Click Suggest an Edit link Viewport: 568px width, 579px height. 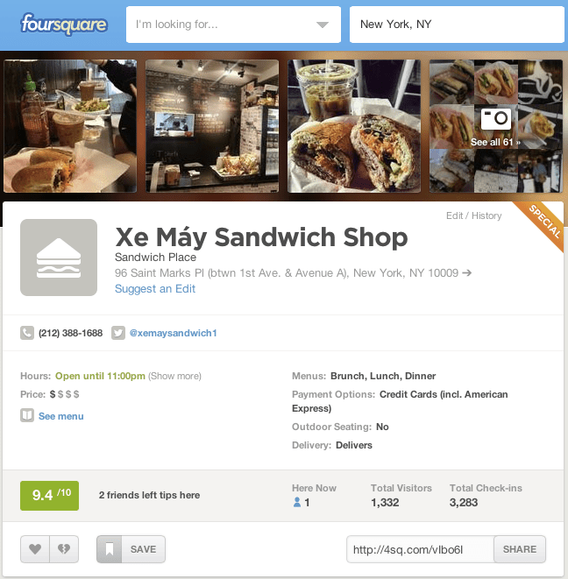(x=155, y=289)
